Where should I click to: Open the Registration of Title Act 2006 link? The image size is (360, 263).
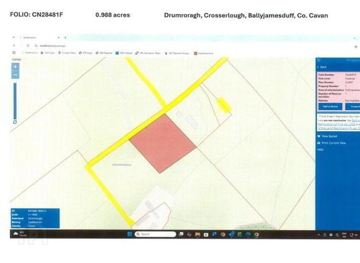pos(336,124)
